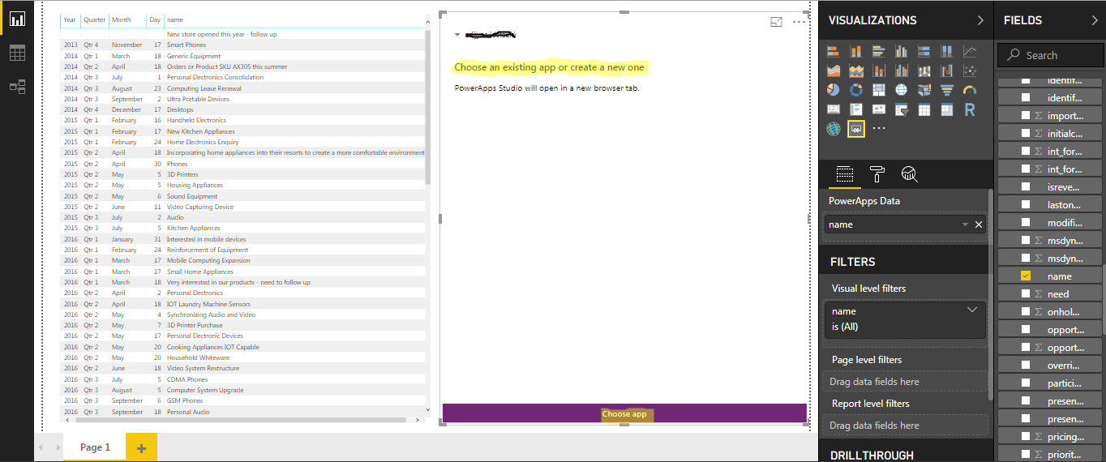The width and height of the screenshot is (1106, 462).
Task: Select the Matrix visual
Action: click(x=947, y=109)
